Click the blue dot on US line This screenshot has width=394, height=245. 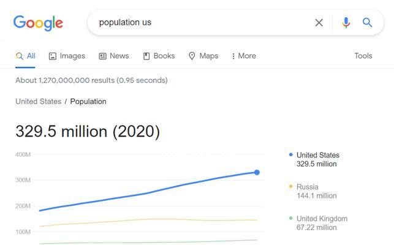pos(257,172)
